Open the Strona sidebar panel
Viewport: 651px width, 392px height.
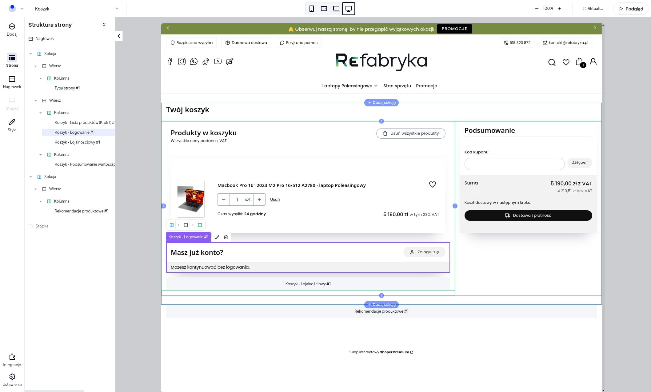12,60
